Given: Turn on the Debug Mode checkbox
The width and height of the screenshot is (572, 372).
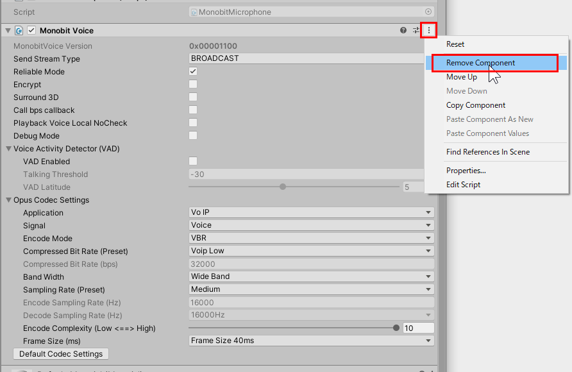Looking at the screenshot, I should 193,135.
